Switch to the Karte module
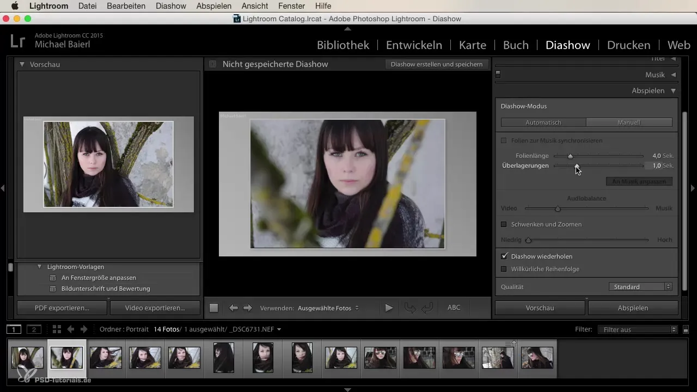The height and width of the screenshot is (392, 697). (x=472, y=45)
